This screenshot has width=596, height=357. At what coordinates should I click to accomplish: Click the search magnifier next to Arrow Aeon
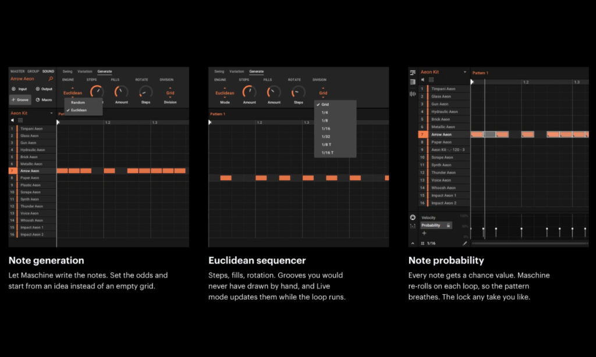click(x=51, y=78)
